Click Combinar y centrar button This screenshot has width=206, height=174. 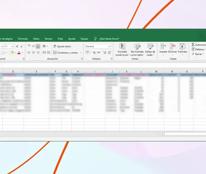point(66,53)
